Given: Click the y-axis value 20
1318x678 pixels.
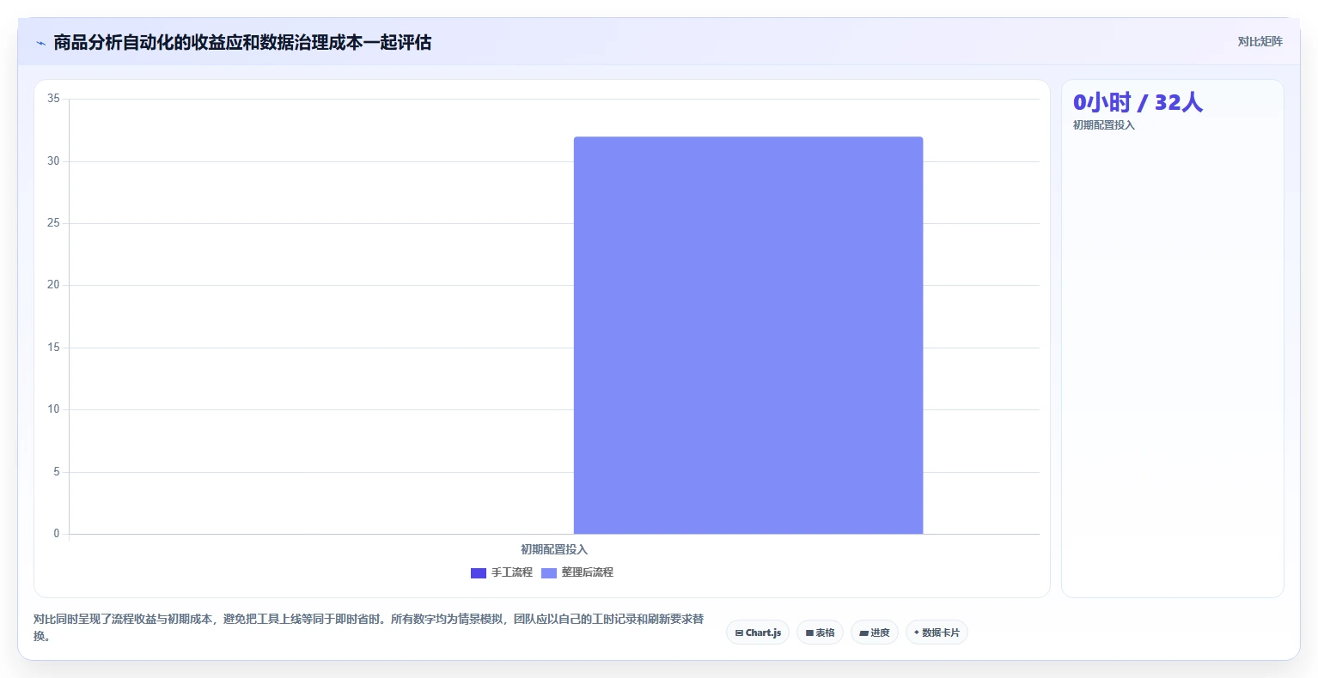Looking at the screenshot, I should click(x=53, y=285).
